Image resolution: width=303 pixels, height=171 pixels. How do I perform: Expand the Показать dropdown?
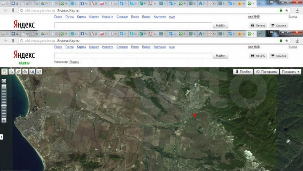[x=291, y=72]
